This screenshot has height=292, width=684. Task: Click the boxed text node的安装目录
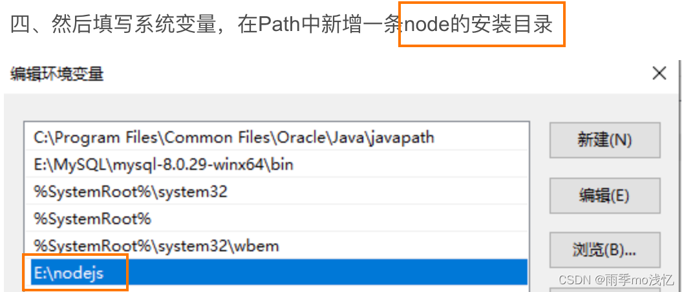[x=481, y=25]
